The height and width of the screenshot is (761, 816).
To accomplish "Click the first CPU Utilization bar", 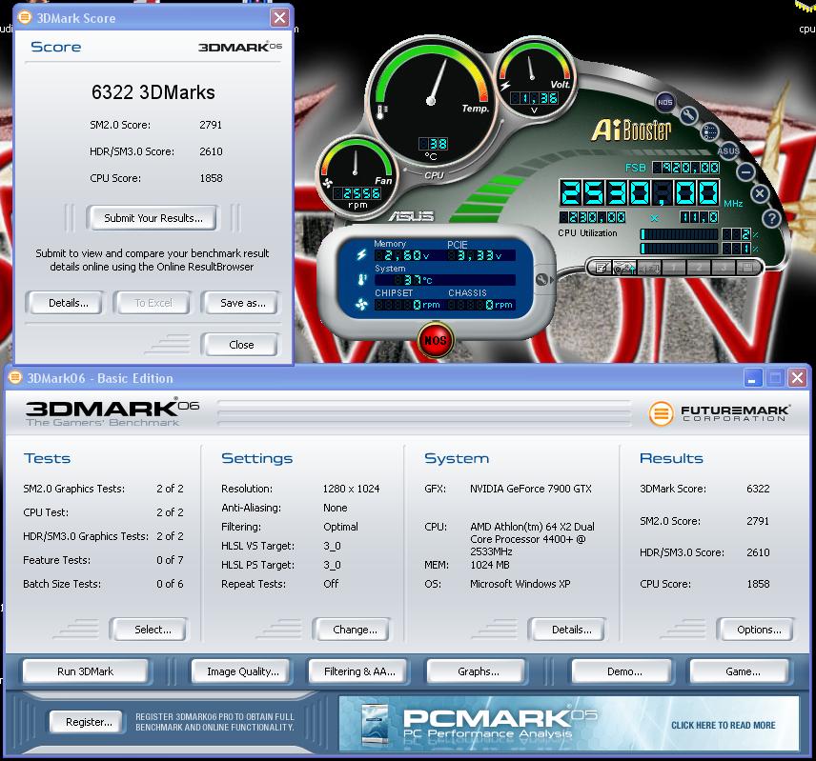I will click(679, 234).
